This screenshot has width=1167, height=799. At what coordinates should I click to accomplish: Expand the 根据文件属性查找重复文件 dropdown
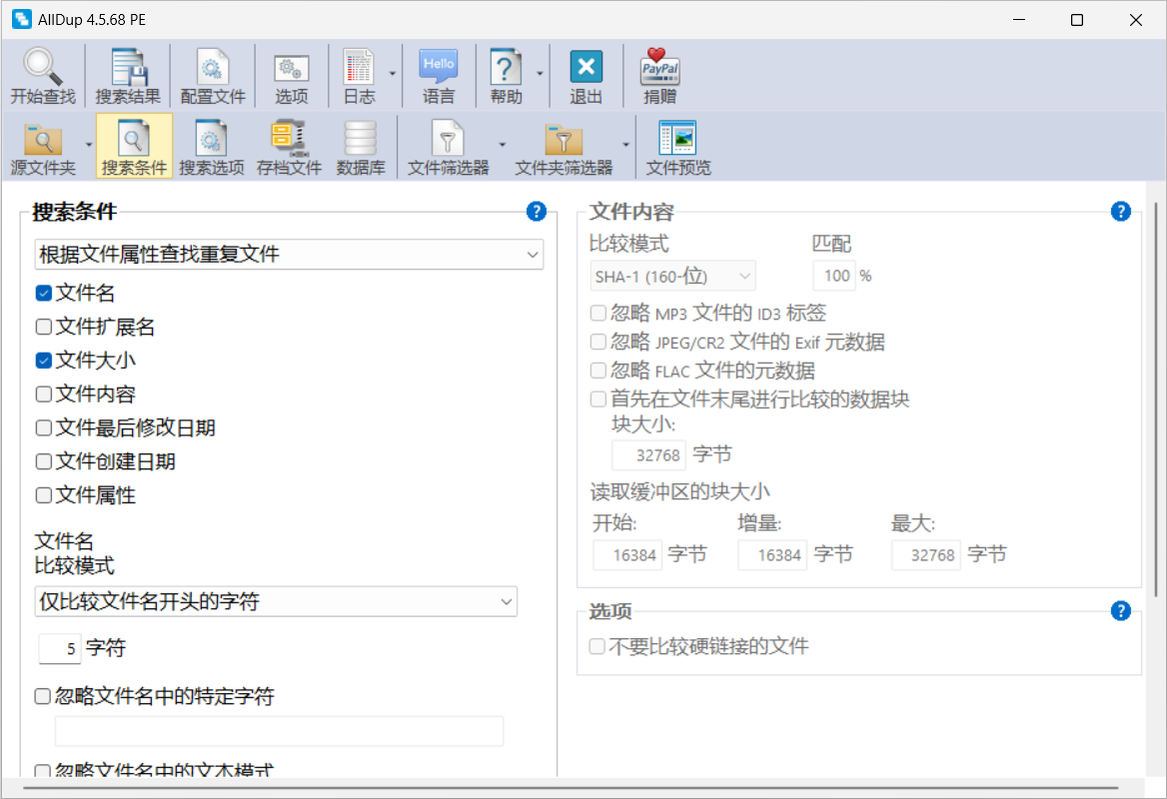tap(289, 255)
